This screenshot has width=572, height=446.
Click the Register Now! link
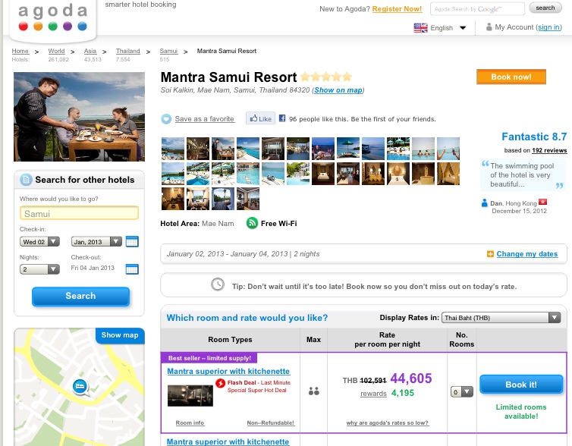(397, 9)
